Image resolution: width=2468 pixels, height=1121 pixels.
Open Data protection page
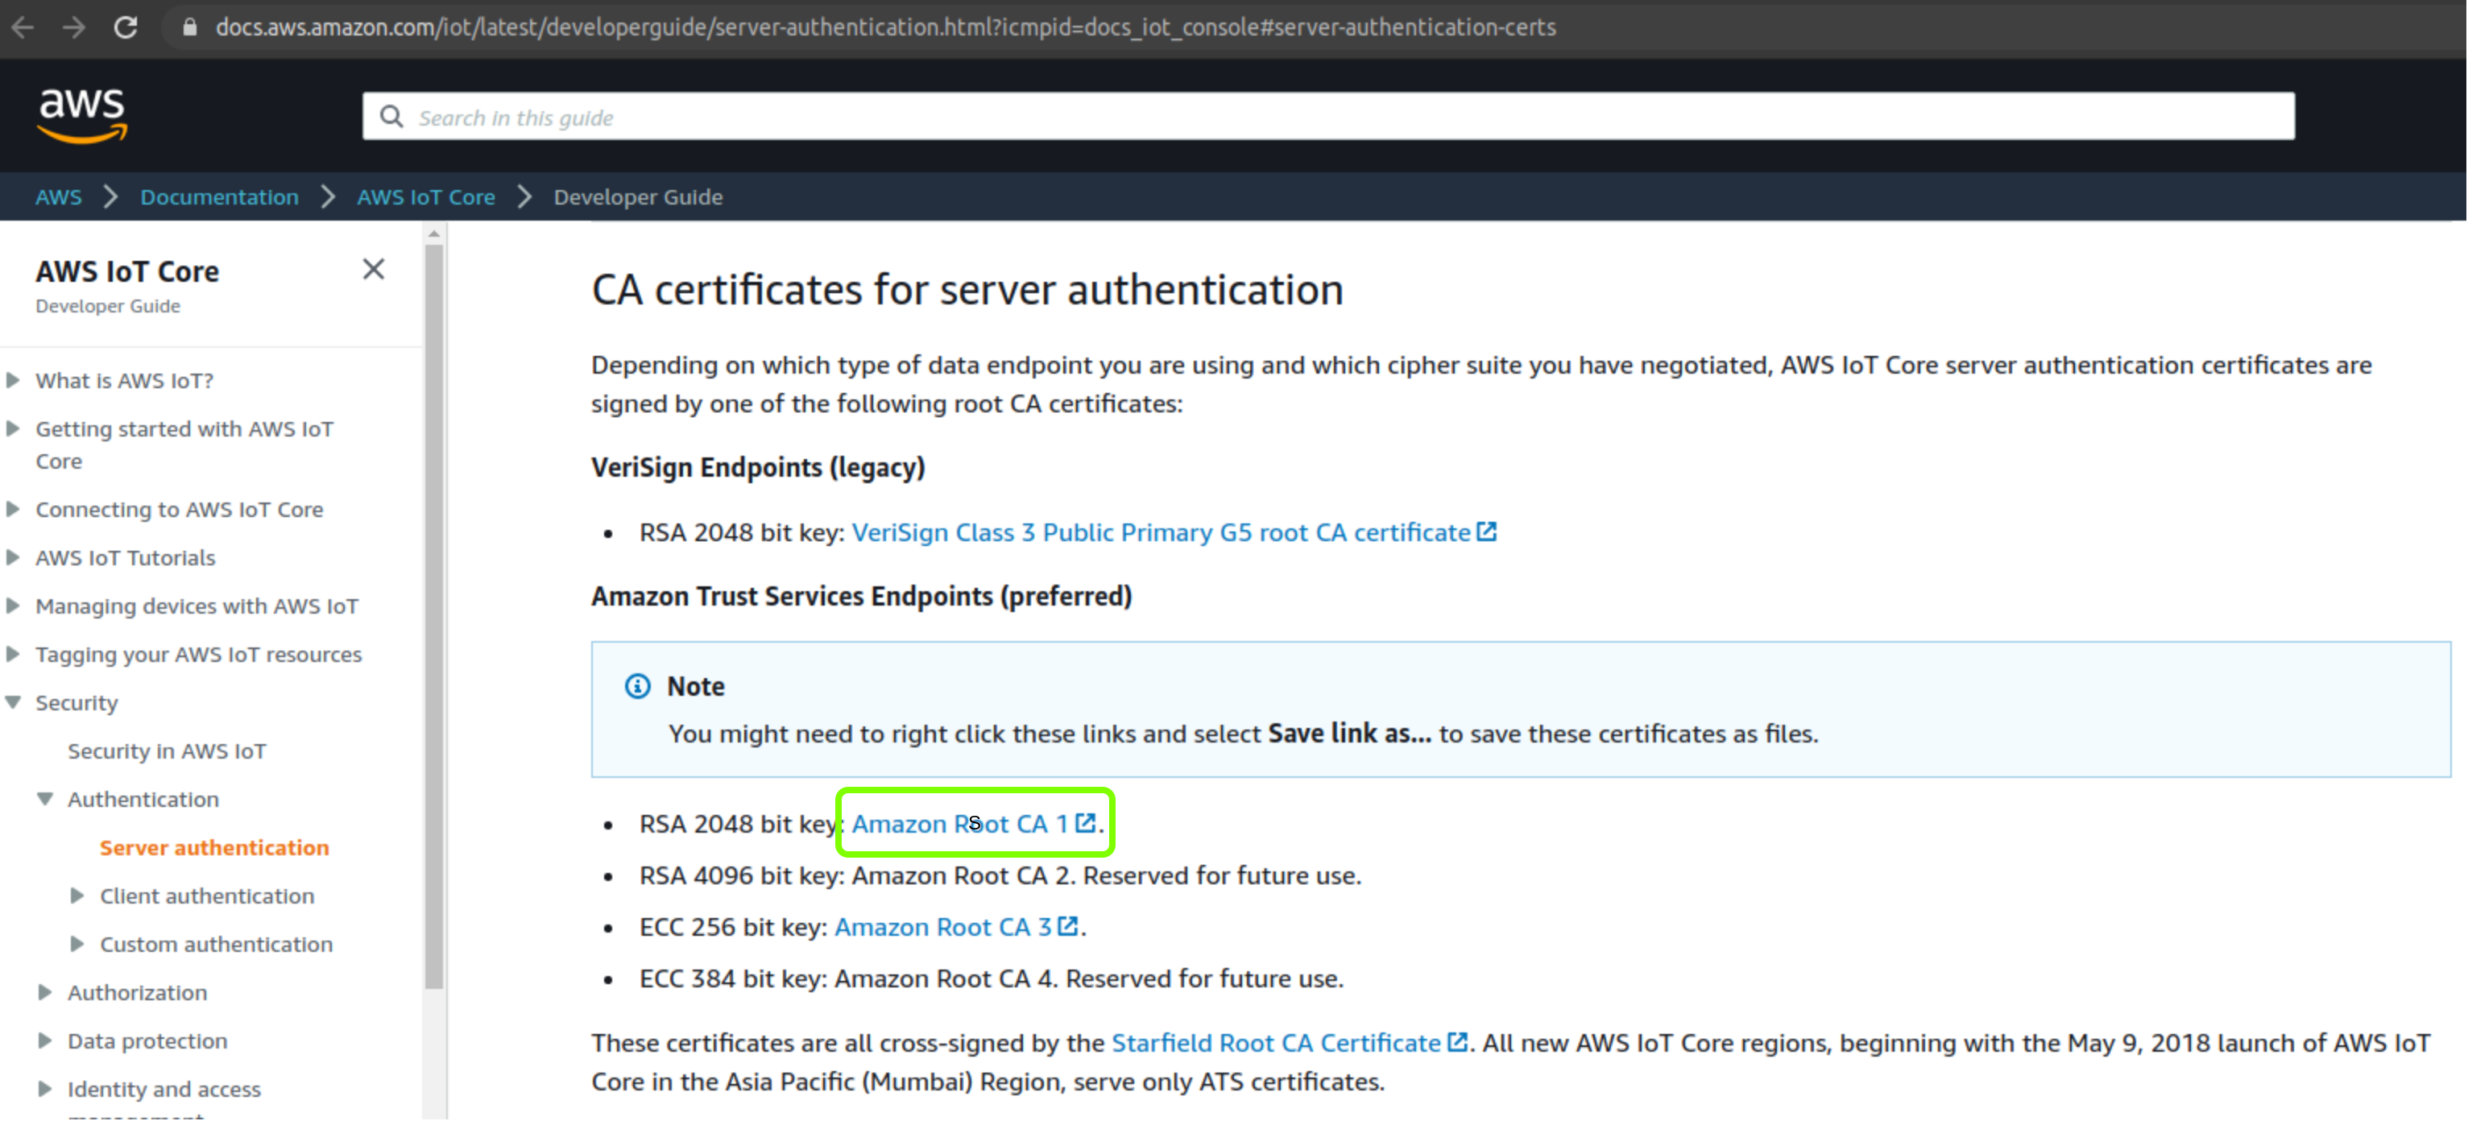click(147, 1040)
